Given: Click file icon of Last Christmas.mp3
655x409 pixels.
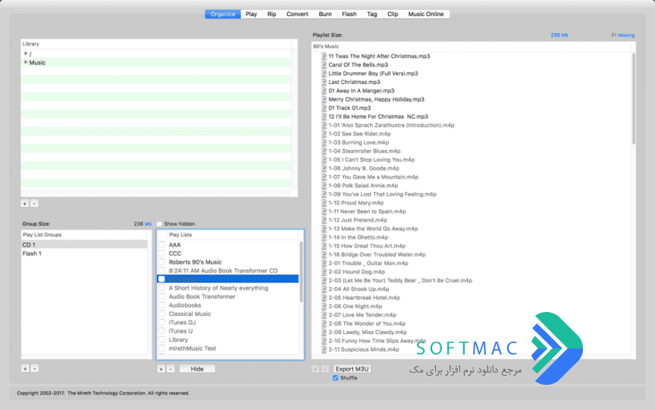Looking at the screenshot, I should (324, 82).
